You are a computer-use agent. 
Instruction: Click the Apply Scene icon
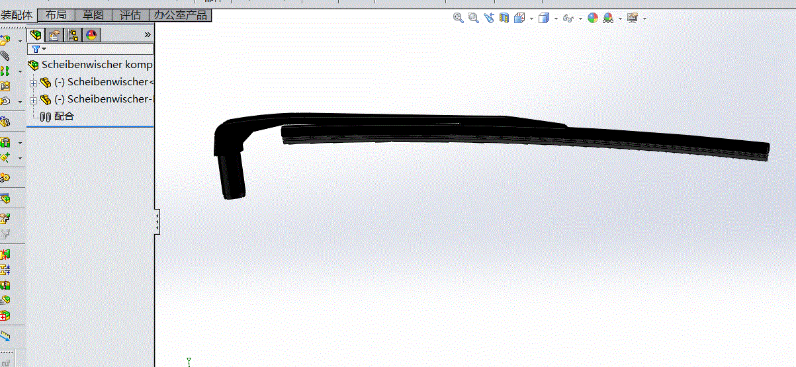(608, 18)
